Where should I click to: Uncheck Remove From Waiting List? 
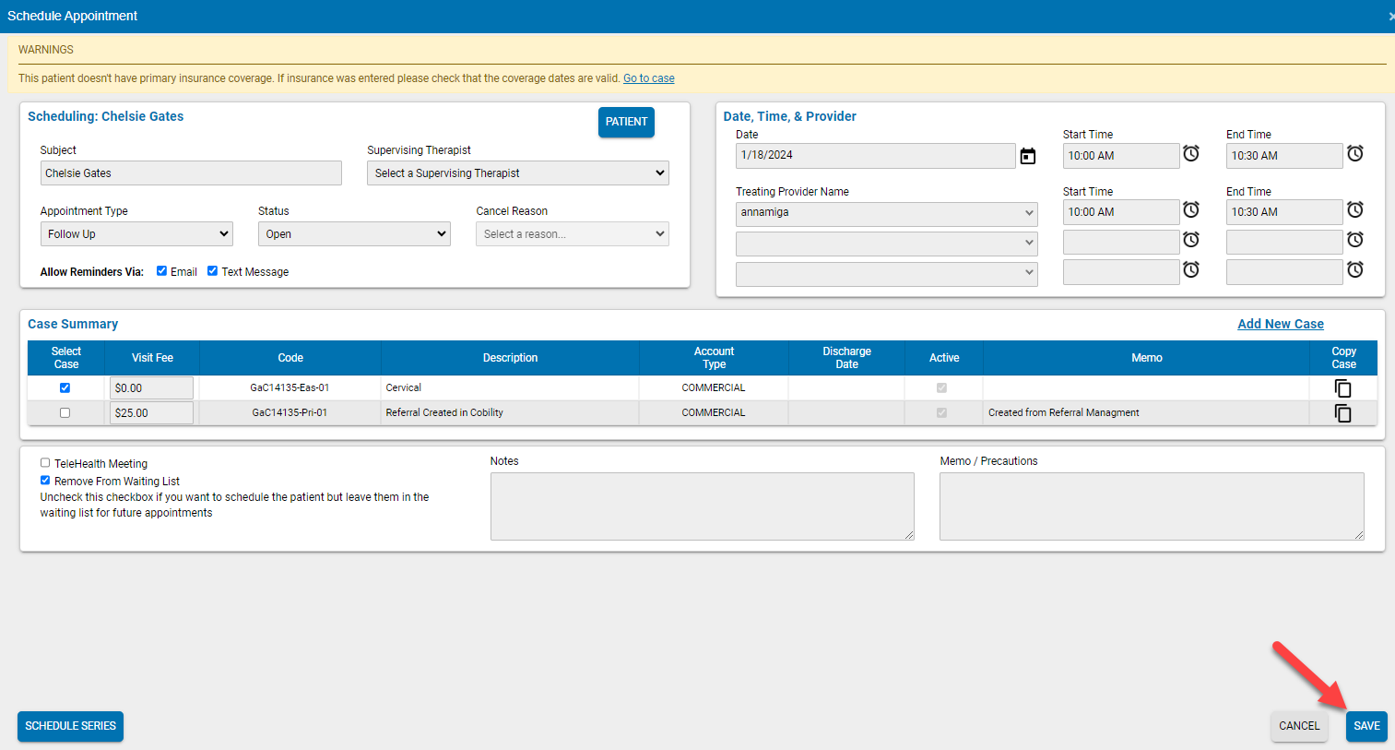coord(43,480)
